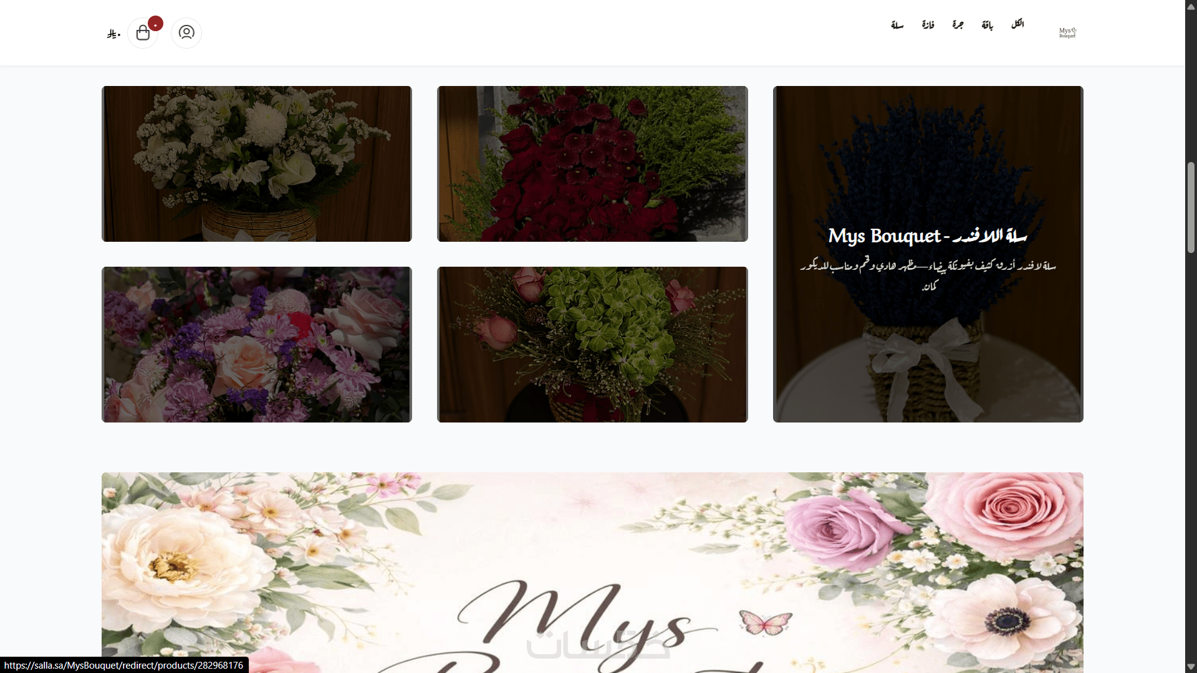
Task: Open the جرة category
Action: pyautogui.click(x=958, y=25)
